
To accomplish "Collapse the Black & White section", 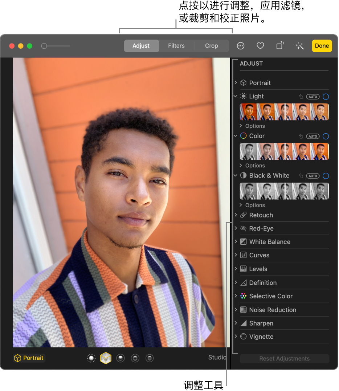I will coord(236,175).
